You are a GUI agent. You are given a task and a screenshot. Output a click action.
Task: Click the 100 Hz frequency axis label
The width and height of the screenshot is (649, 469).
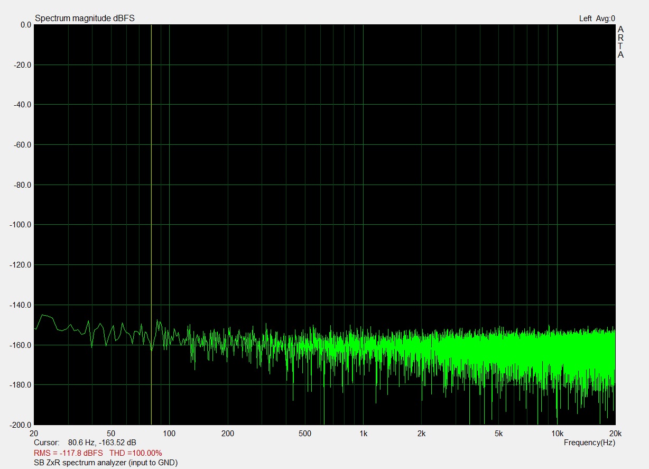click(169, 434)
